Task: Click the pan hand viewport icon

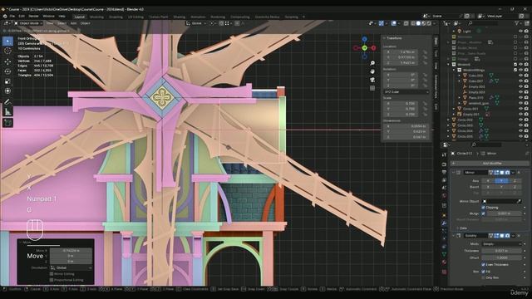Action: 372,71
